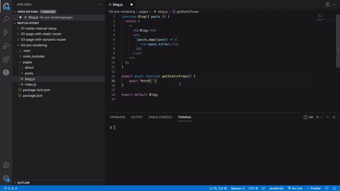Viewport: 340px width, 191px height.
Task: Change UTF-8 file encoding
Action: (x=253, y=188)
